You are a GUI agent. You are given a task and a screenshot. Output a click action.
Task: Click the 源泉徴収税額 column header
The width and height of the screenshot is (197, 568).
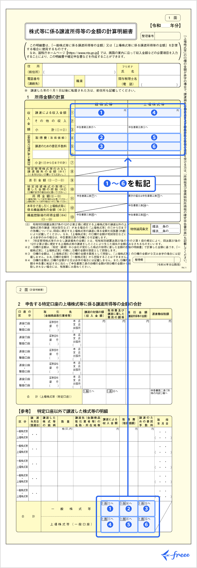coord(161,314)
